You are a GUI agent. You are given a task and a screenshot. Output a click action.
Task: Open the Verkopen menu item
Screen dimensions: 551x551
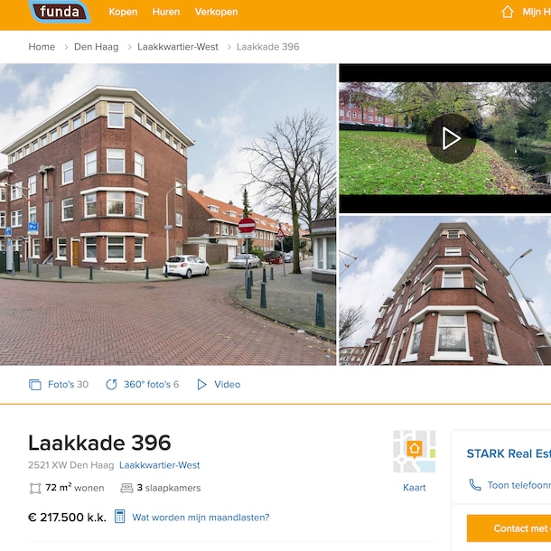point(216,12)
